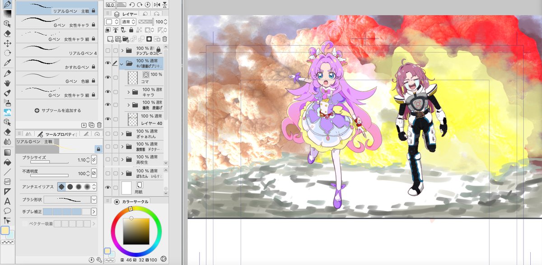The image size is (542, 265).
Task: Click the layer mask creation icon
Action: tap(149, 39)
